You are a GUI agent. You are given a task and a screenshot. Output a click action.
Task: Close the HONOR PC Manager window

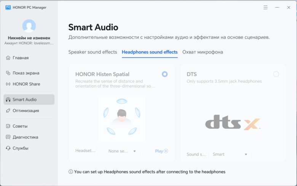coord(289,7)
